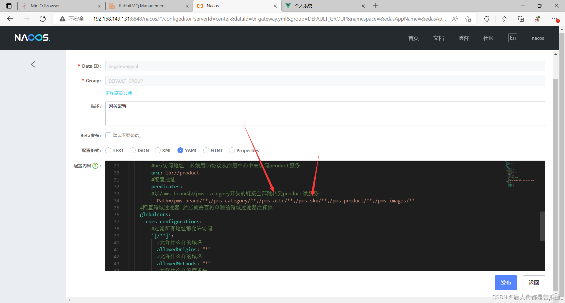The height and width of the screenshot is (303, 565).
Task: Open the favorites list icon
Action: click(x=505, y=19)
